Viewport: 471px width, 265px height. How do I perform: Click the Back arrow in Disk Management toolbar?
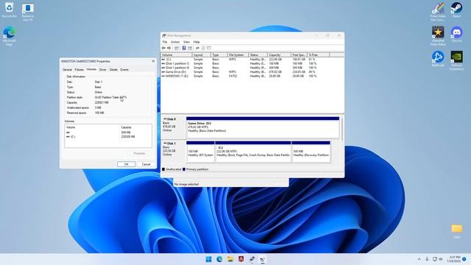tap(163, 48)
